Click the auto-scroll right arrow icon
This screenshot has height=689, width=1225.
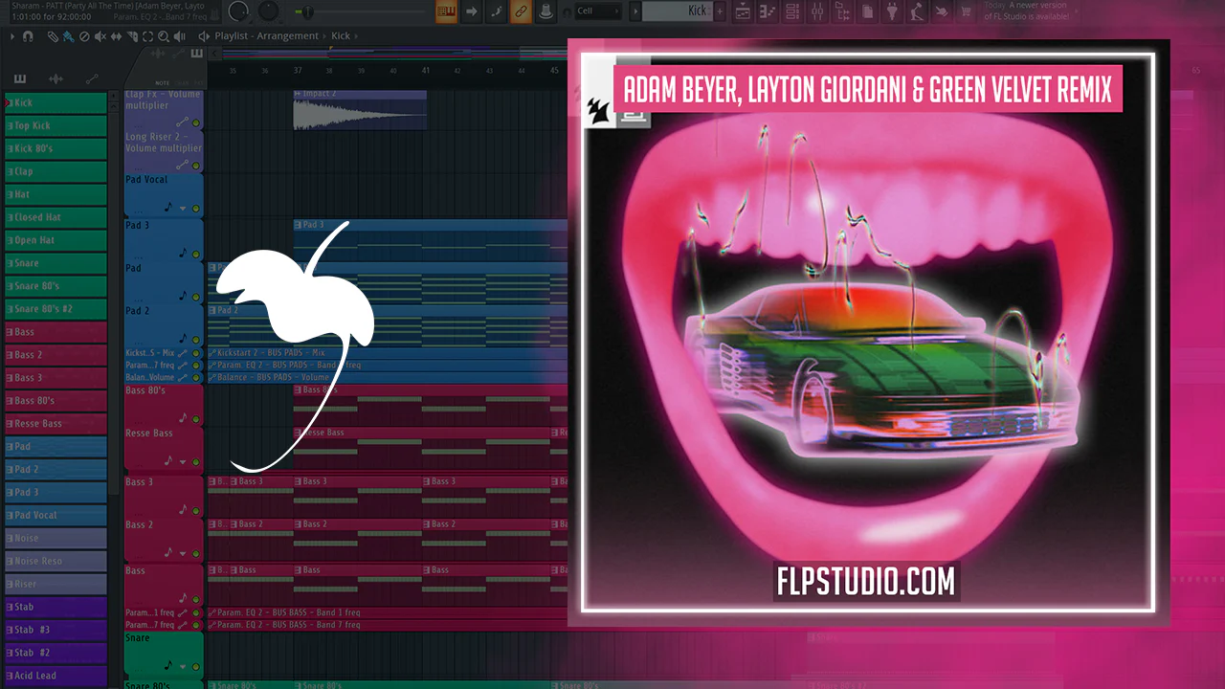point(471,11)
